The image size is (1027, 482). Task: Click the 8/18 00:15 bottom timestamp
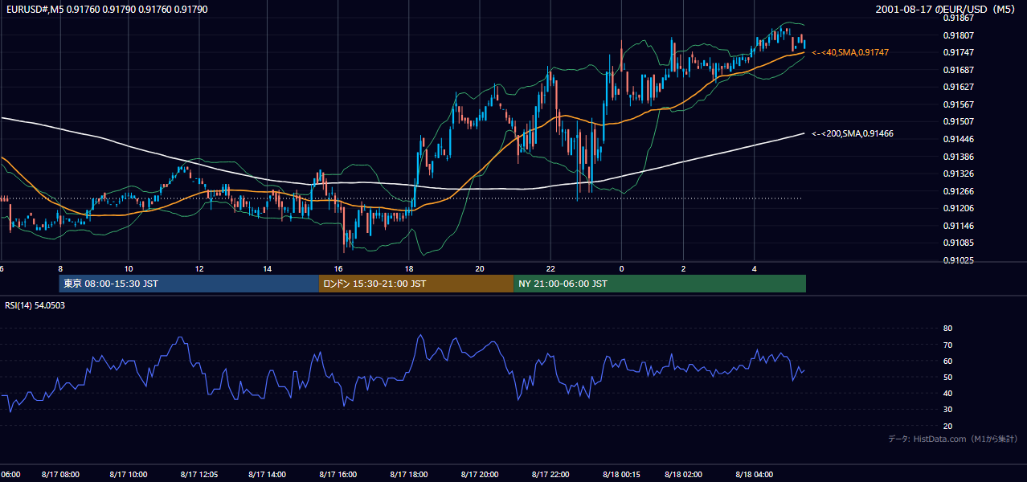622,475
